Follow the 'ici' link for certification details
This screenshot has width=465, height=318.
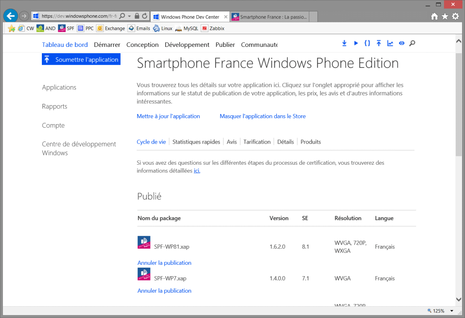[197, 171]
